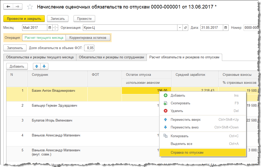This screenshot has height=167, width=261.
Task: Click the green plus Добавить menu icon
Action: pos(165,95)
